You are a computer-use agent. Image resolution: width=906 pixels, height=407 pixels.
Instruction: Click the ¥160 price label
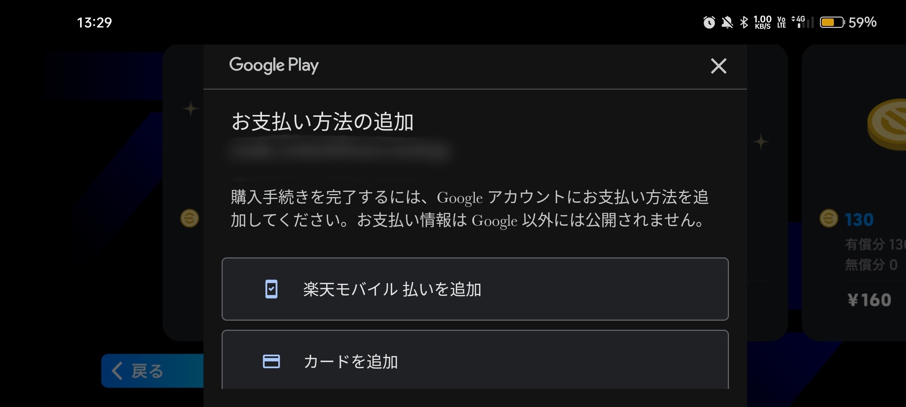(x=870, y=300)
